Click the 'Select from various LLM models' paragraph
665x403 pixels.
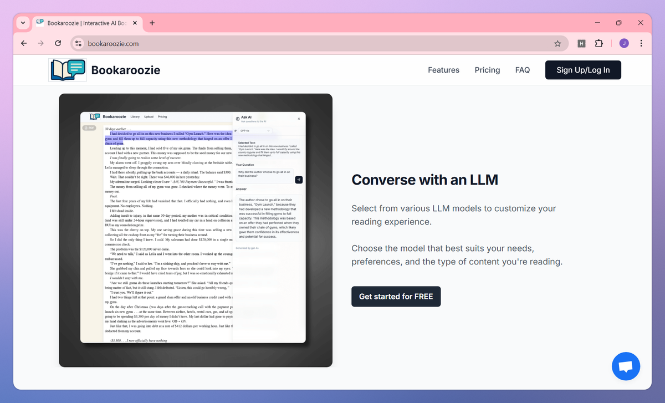(x=454, y=215)
